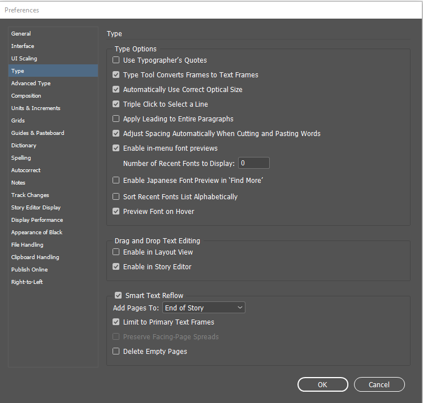This screenshot has width=423, height=403.
Task: Check the Delete Empty Pages option
Action: 116,352
